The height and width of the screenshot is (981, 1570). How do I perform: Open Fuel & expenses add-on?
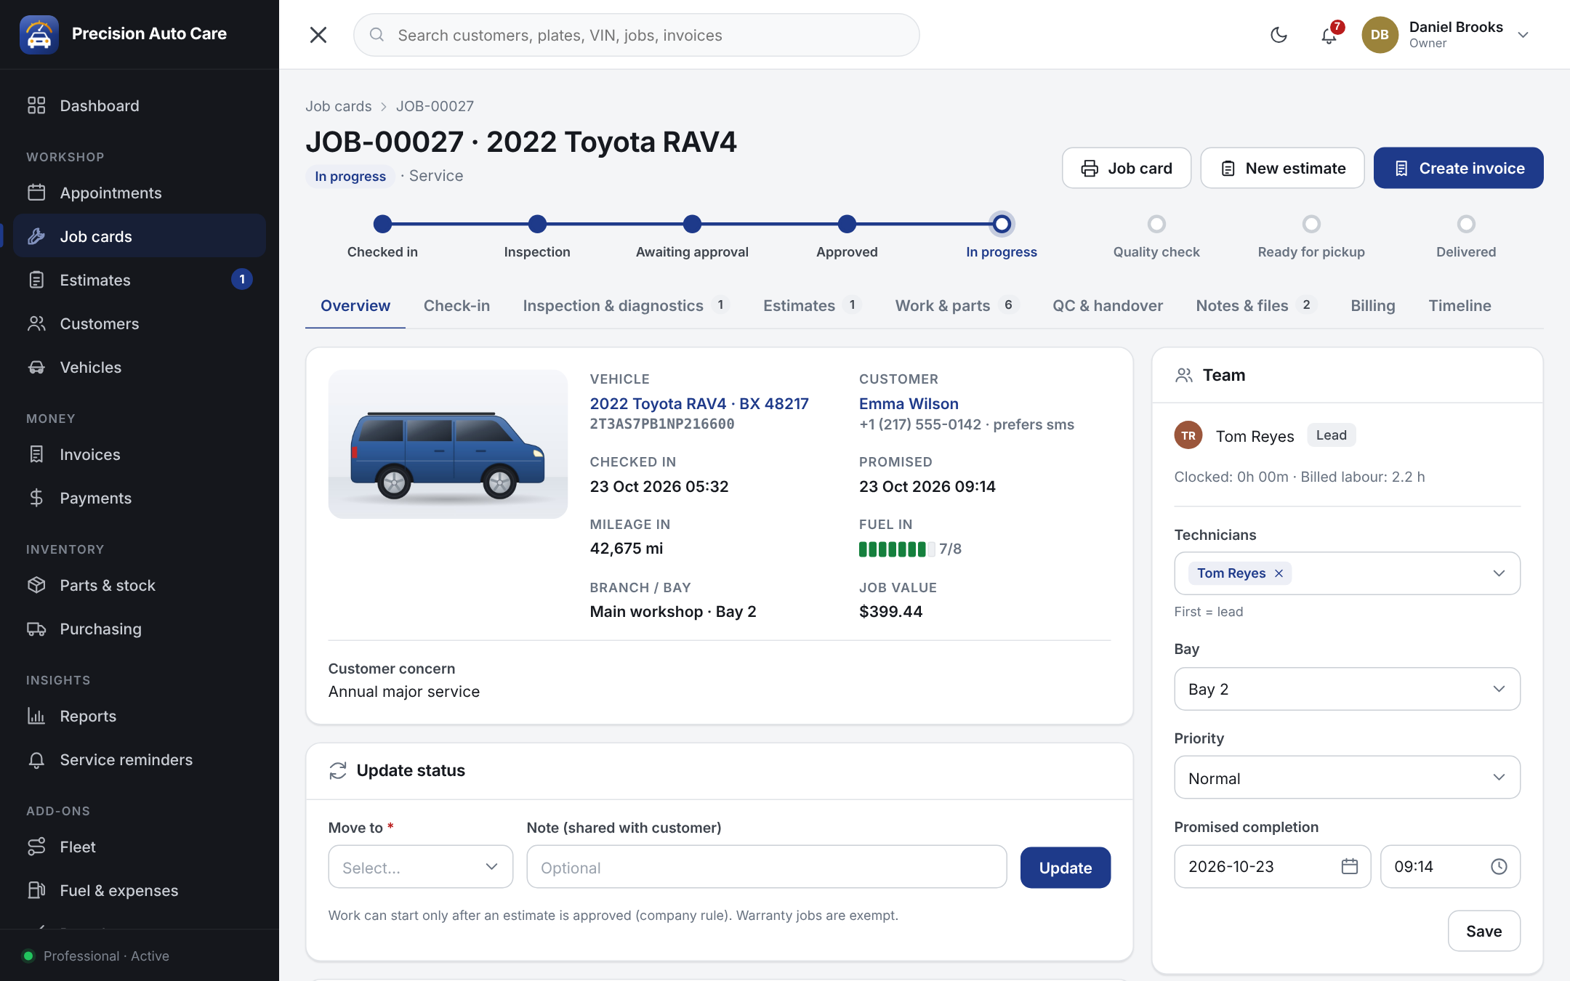click(140, 890)
